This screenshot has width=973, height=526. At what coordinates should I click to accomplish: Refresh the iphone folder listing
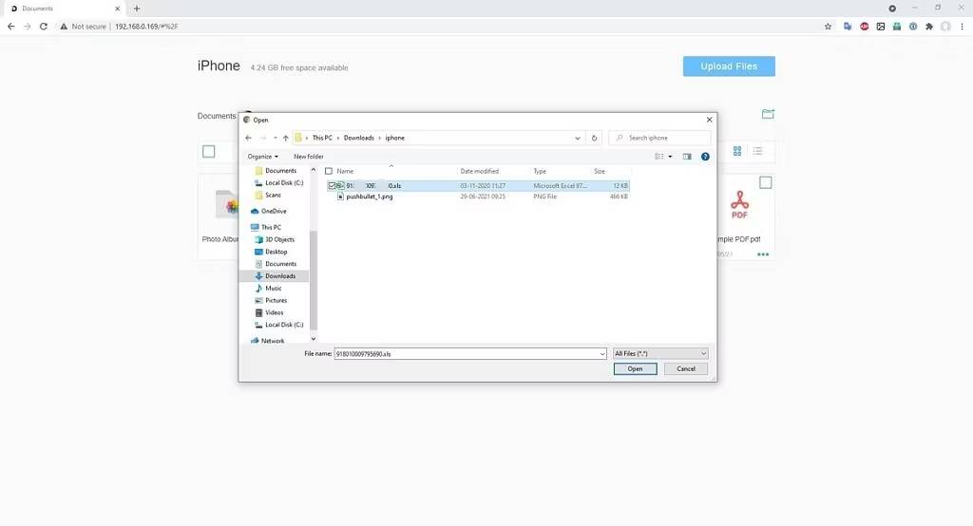click(594, 138)
